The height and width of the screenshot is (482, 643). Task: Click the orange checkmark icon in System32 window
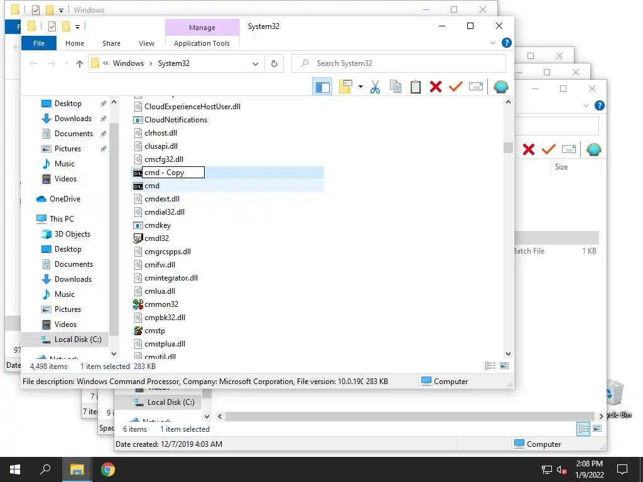coord(456,87)
